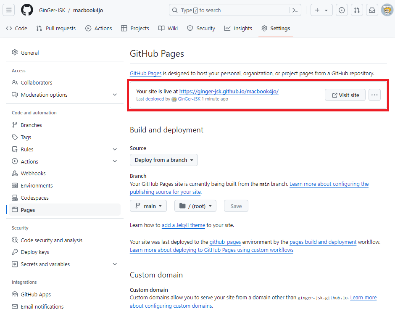This screenshot has width=395, height=309.
Task: Click the Visit site button
Action: point(345,95)
